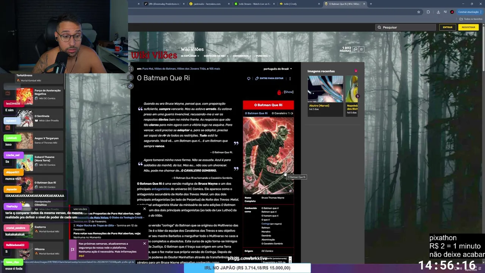This screenshot has width=485, height=273.
Task: Open the red browser profile avatar
Action: [452, 12]
